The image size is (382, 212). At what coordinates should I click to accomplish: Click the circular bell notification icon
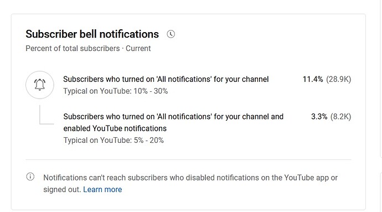[x=40, y=85]
